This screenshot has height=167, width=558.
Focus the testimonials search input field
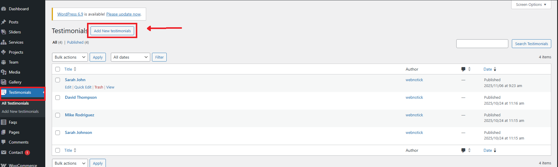[482, 44]
